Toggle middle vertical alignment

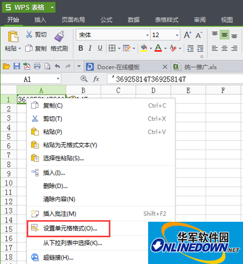click(225, 35)
